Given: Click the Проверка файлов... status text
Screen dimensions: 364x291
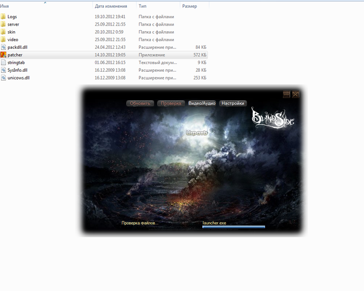Looking at the screenshot, I should tap(140, 223).
